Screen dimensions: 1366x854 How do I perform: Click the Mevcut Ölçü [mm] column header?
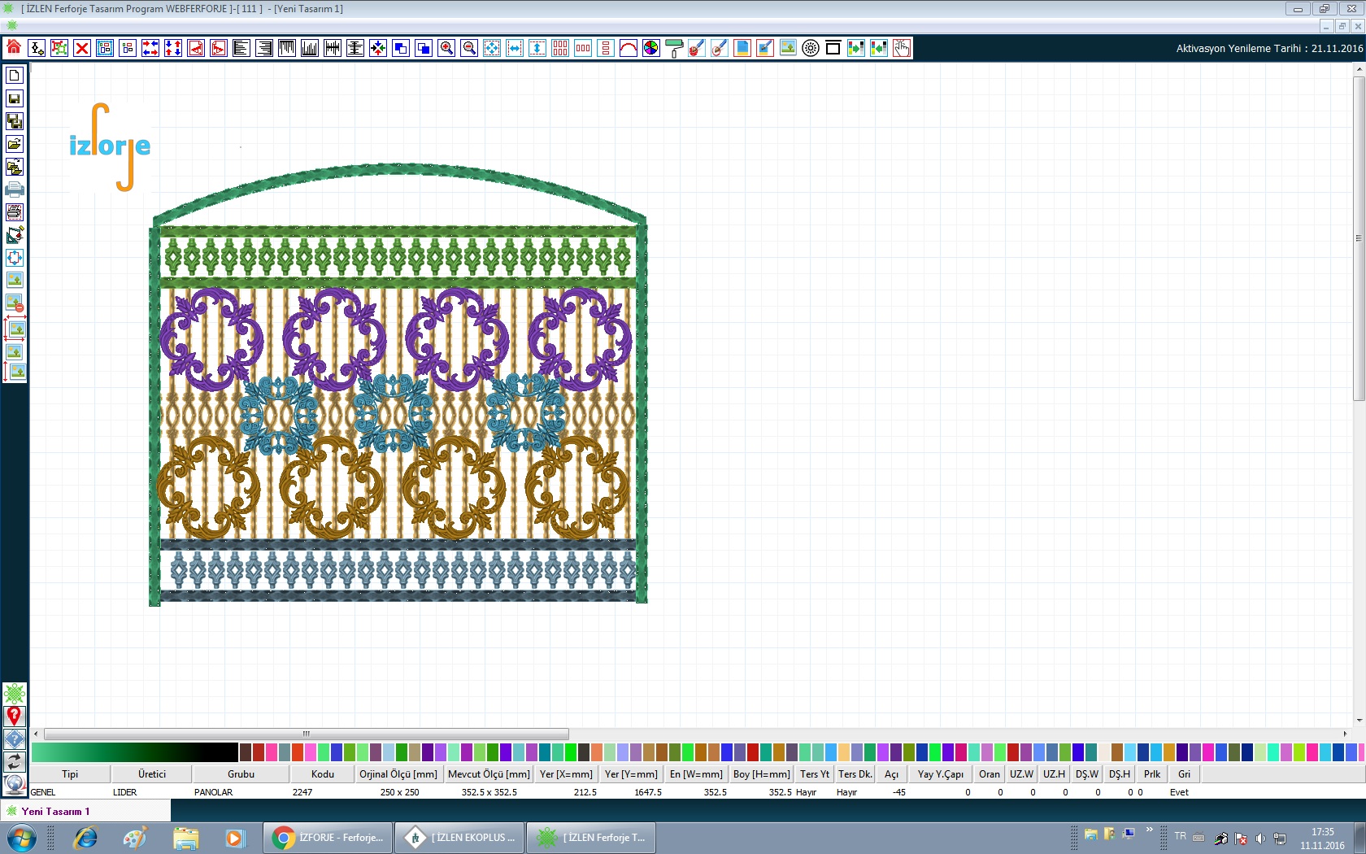pyautogui.click(x=489, y=774)
